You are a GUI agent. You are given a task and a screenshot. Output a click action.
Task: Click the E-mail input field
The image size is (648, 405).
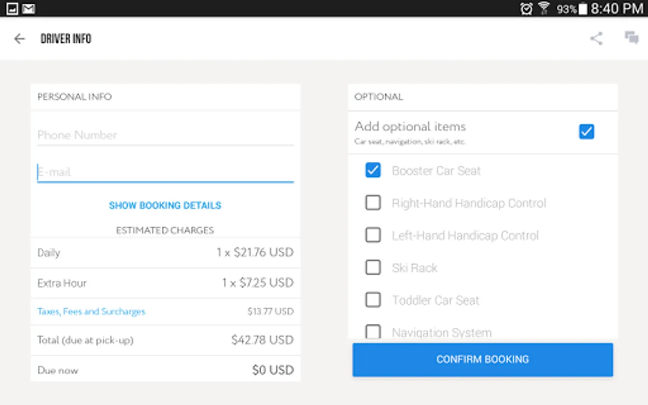click(x=165, y=172)
